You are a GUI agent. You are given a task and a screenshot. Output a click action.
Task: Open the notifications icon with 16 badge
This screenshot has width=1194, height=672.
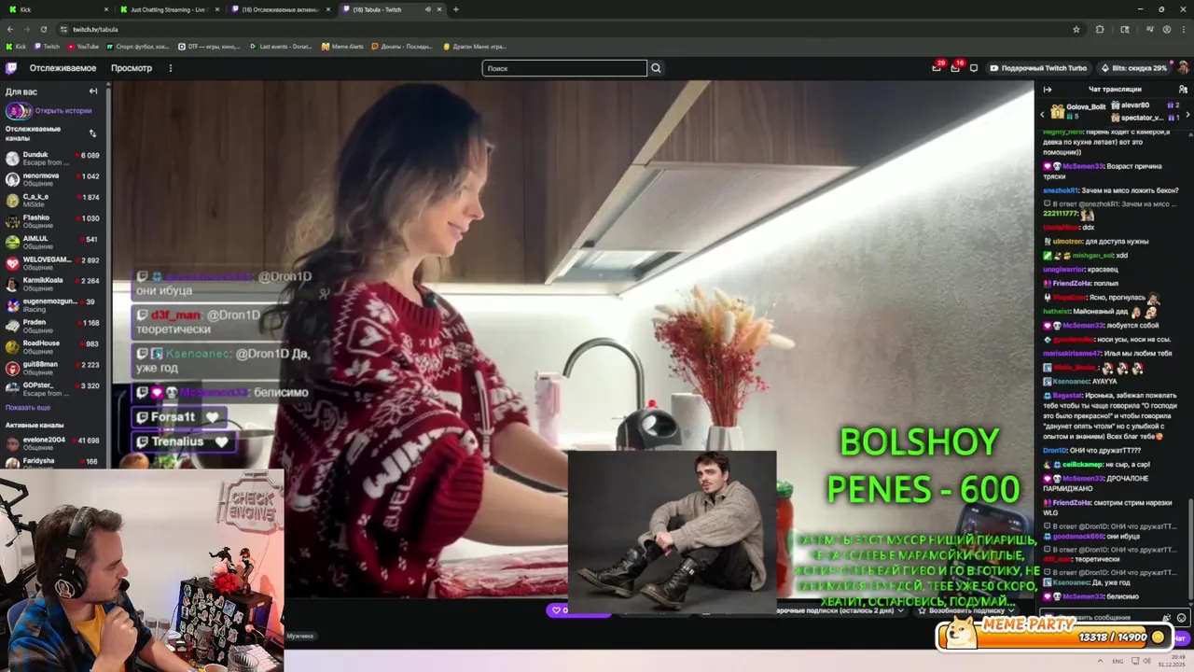955,68
